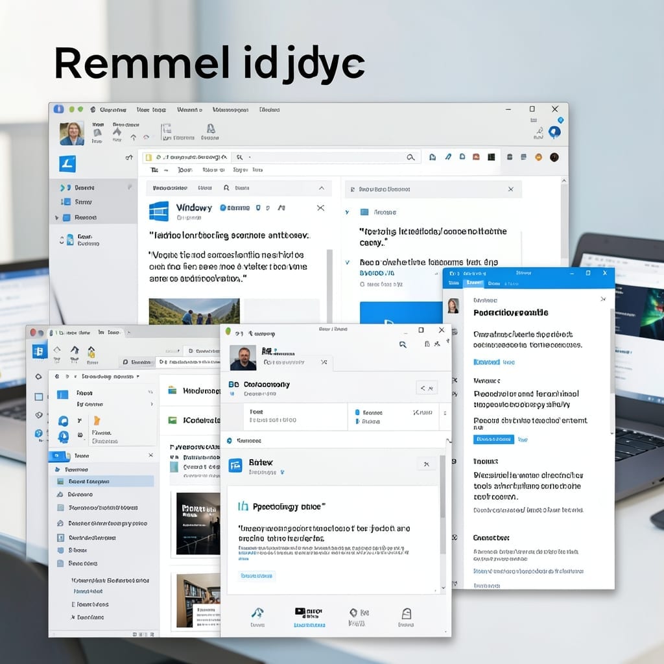Close the blue tab row with its X in file browser
664x664 pixels.
[150, 455]
